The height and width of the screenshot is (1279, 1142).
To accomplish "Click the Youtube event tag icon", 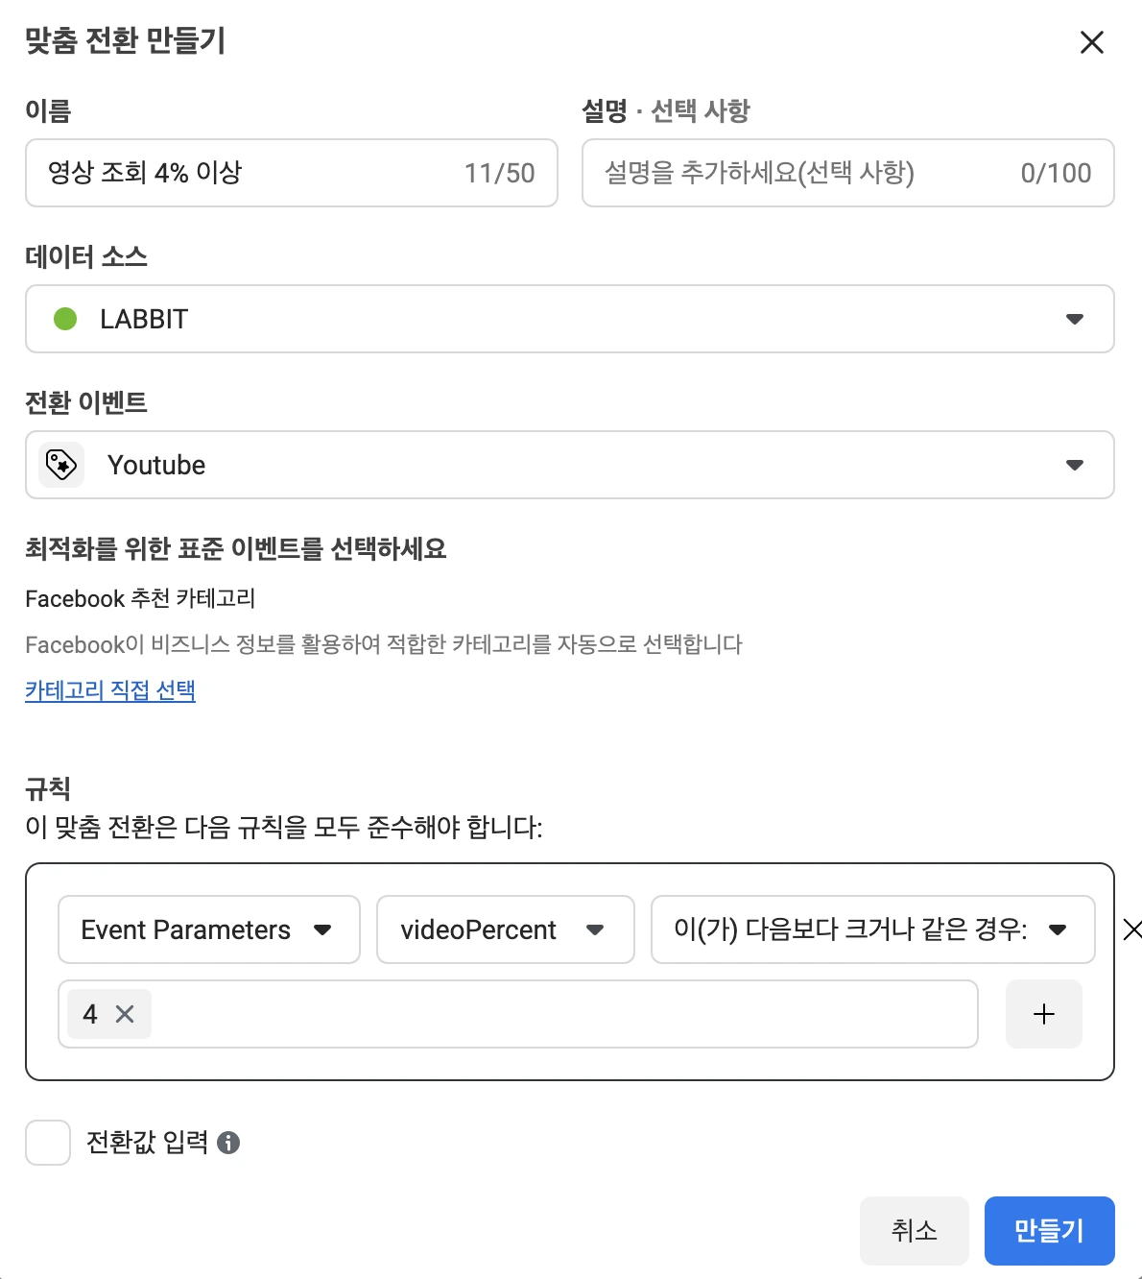I will (x=61, y=465).
